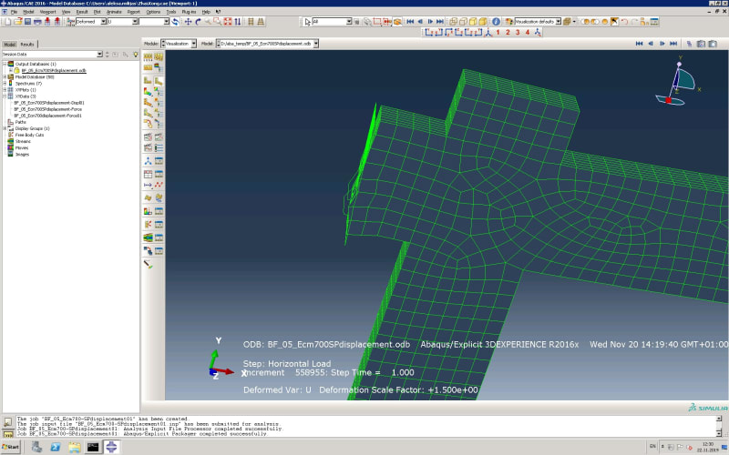The image size is (729, 455).
Task: Click the Plot Contours on Deformed Shape icon
Action: click(148, 92)
